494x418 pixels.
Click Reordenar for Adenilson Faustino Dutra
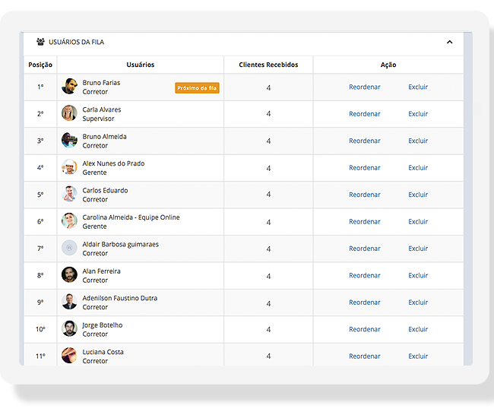[364, 302]
